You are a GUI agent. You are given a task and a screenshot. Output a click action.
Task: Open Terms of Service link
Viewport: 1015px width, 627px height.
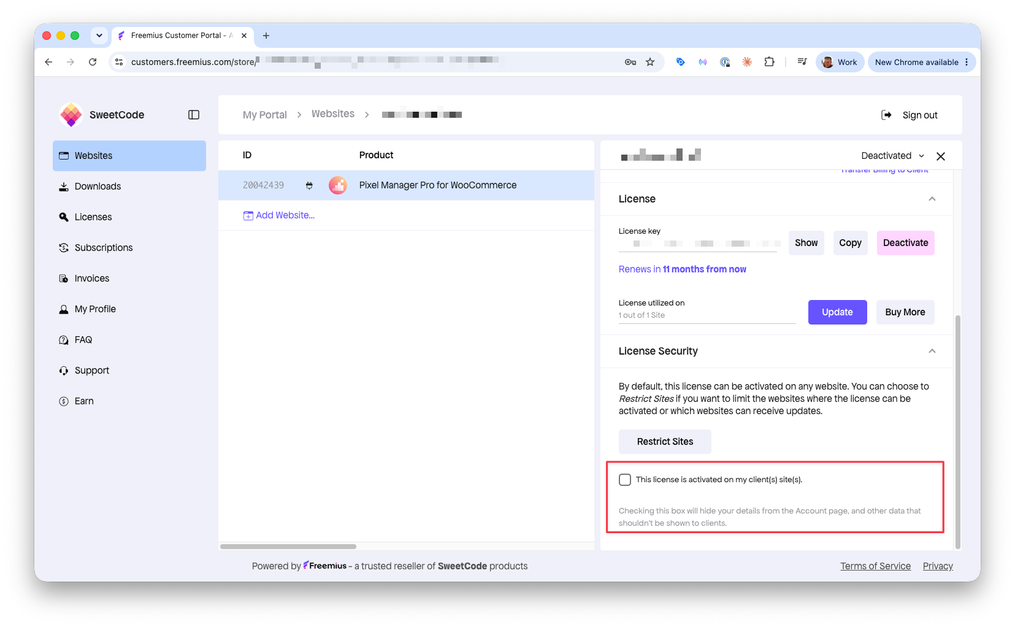point(875,566)
